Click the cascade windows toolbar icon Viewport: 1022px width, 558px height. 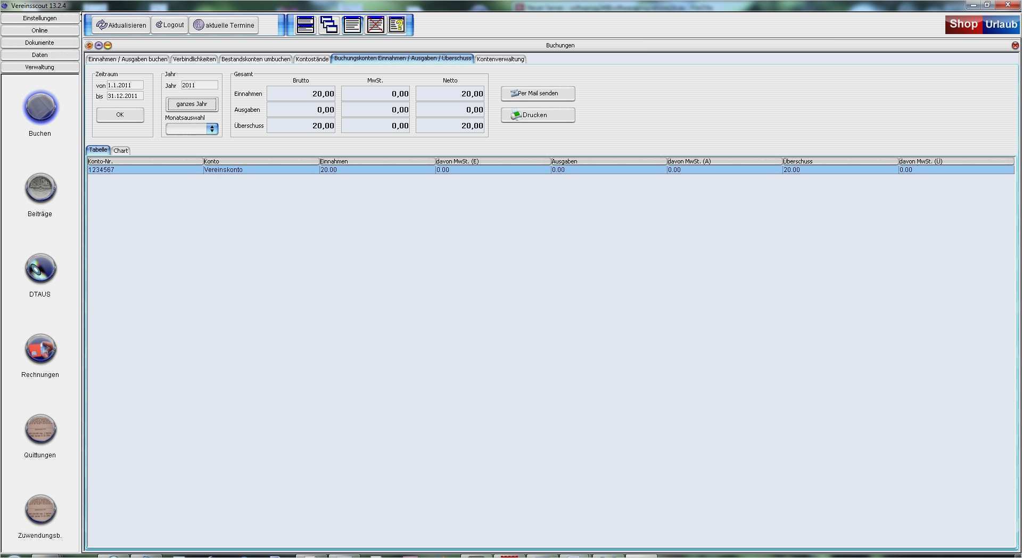329,25
